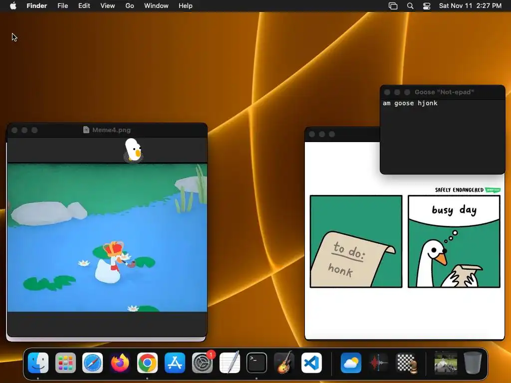Open the File menu
Viewport: 511px width, 383px height.
tap(62, 6)
